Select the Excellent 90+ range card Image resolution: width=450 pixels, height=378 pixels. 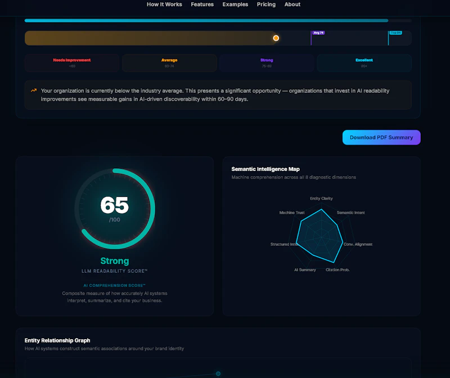364,63
